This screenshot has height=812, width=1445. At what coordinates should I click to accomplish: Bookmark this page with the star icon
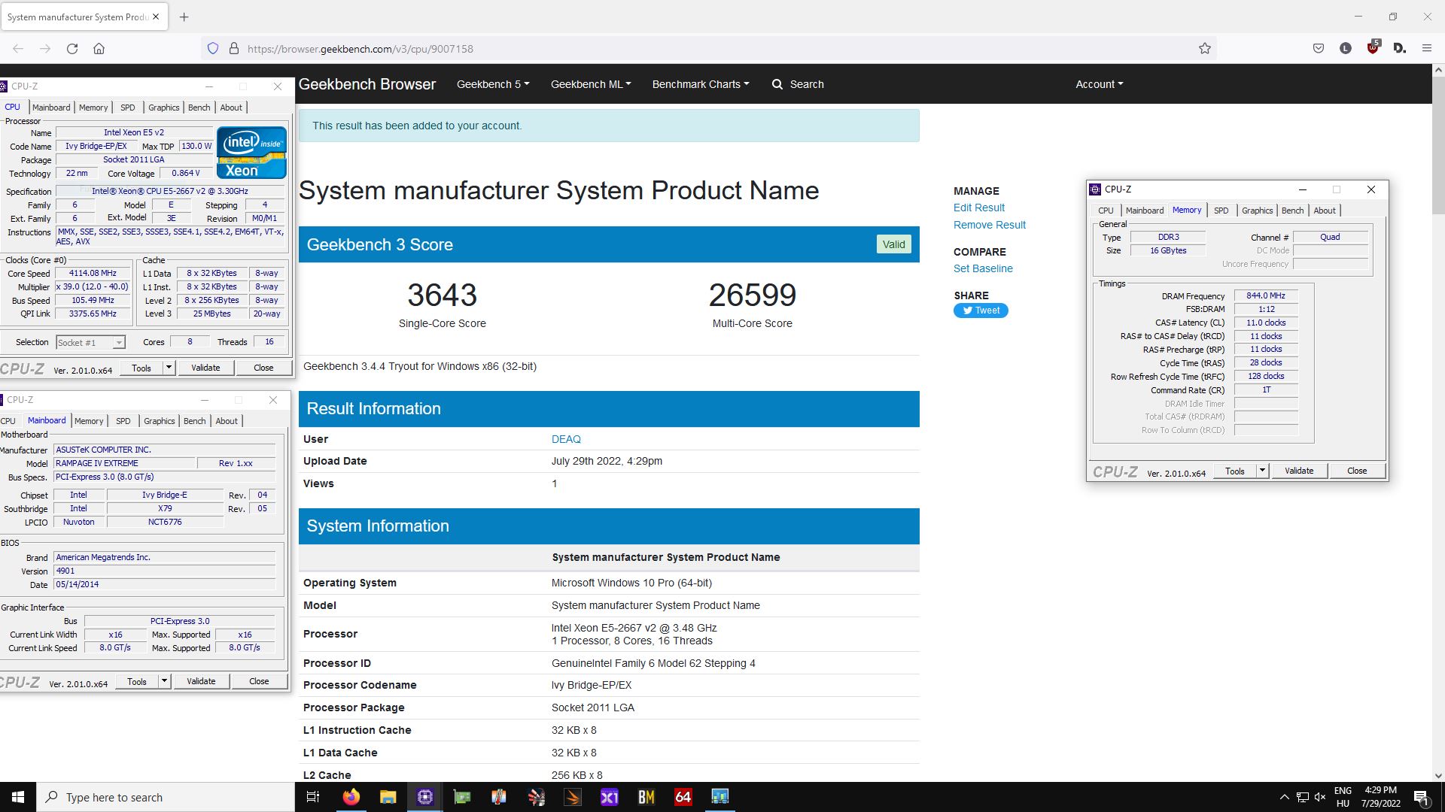click(1205, 49)
